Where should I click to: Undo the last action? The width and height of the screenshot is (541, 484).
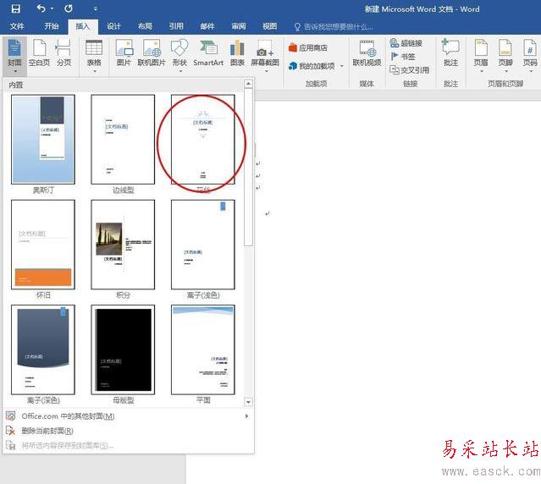pyautogui.click(x=41, y=8)
